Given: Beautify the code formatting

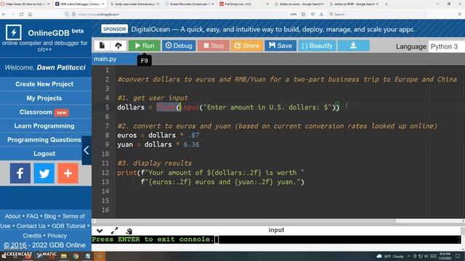Looking at the screenshot, I should tap(317, 46).
